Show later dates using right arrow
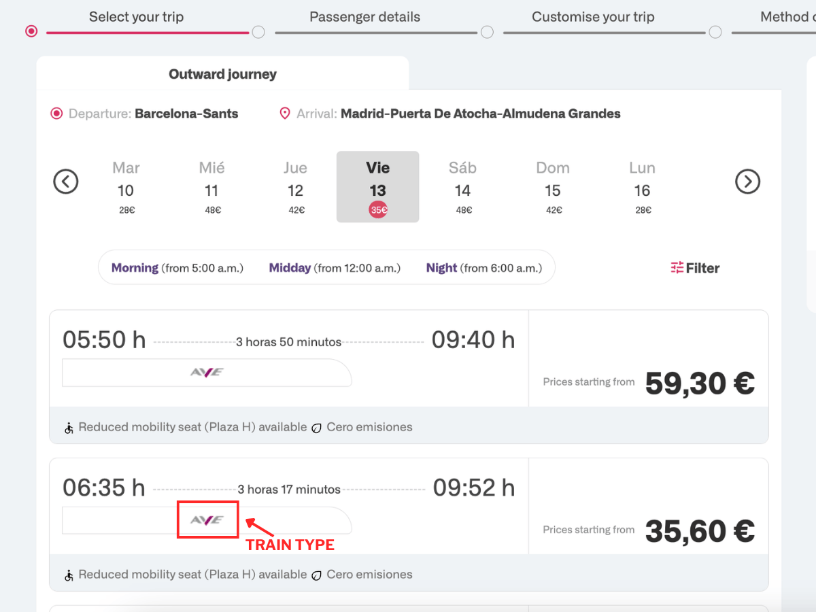Viewport: 816px width, 612px height. coord(748,182)
